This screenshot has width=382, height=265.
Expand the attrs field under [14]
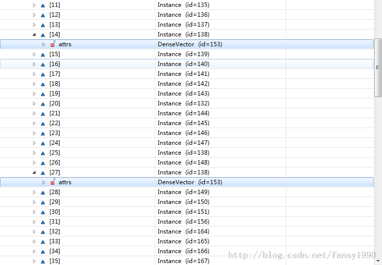tap(43, 44)
